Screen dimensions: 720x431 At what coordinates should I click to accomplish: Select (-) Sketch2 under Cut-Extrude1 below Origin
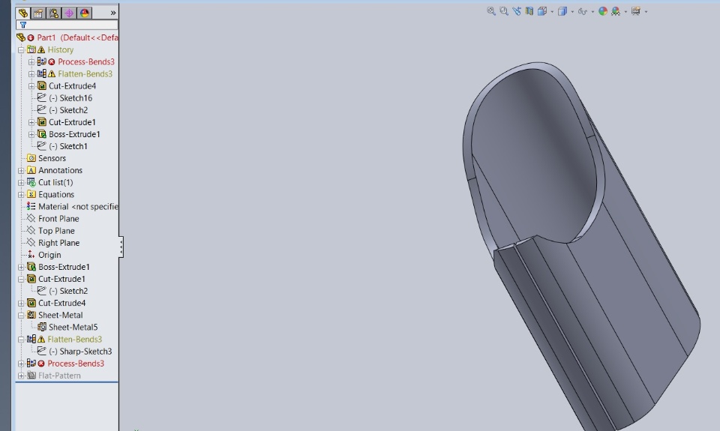(68, 291)
